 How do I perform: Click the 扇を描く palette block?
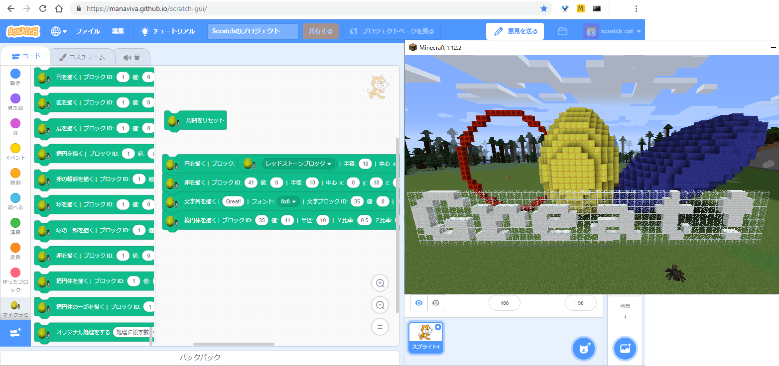tap(94, 128)
